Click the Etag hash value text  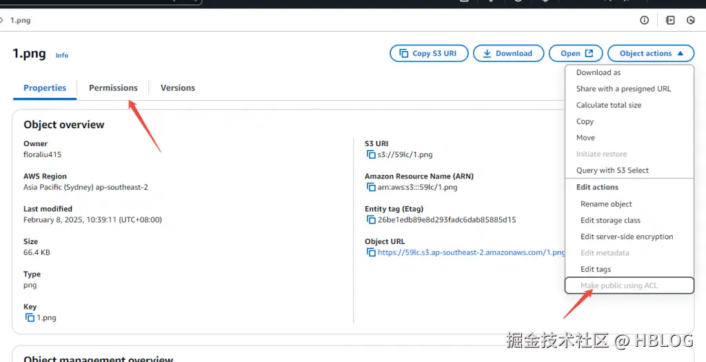(447, 220)
